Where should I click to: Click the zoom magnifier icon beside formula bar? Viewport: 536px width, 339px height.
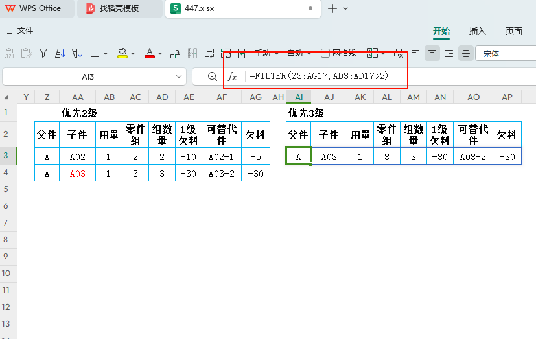pyautogui.click(x=213, y=76)
